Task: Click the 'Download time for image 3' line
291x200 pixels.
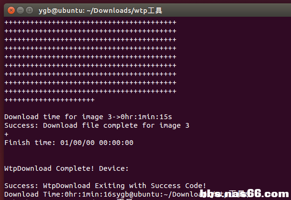Action: (88, 117)
